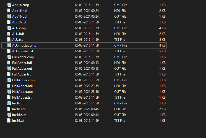
Task: Select the HalfAdder.tst file name
Action: (x=22, y=98)
